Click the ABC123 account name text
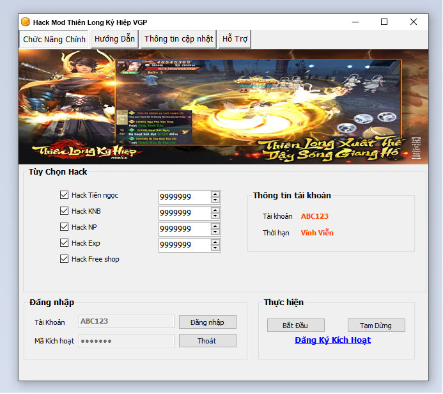443x394 pixels. pyautogui.click(x=315, y=216)
